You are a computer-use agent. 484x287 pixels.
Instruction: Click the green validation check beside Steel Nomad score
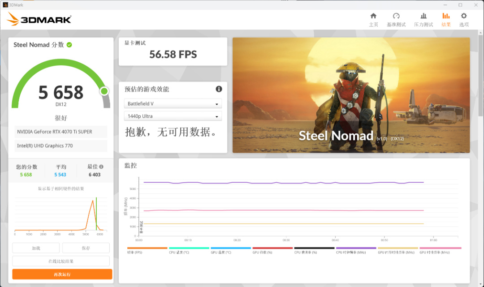pyautogui.click(x=69, y=45)
